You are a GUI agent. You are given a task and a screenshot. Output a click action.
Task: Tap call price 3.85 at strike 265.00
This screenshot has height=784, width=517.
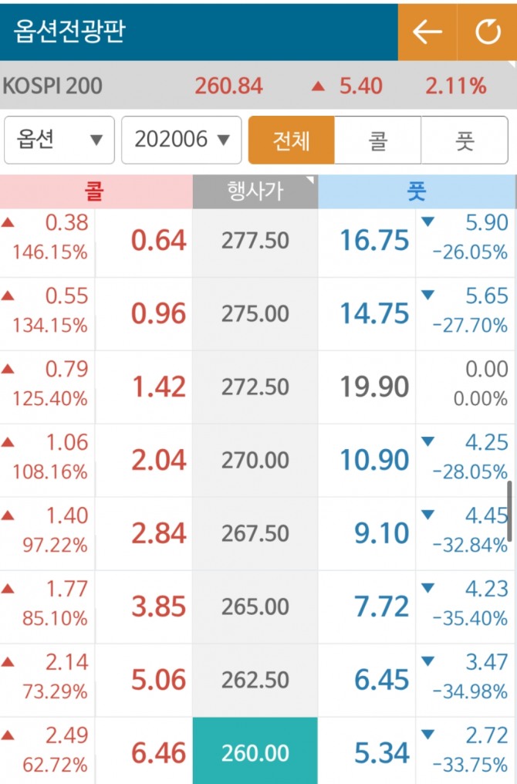point(158,607)
